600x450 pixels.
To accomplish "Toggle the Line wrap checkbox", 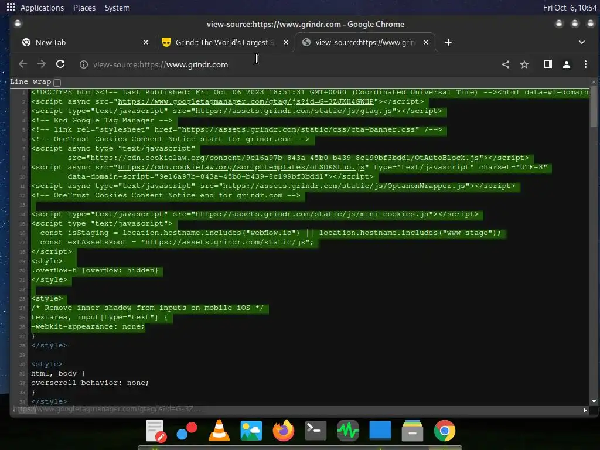I will [x=57, y=82].
